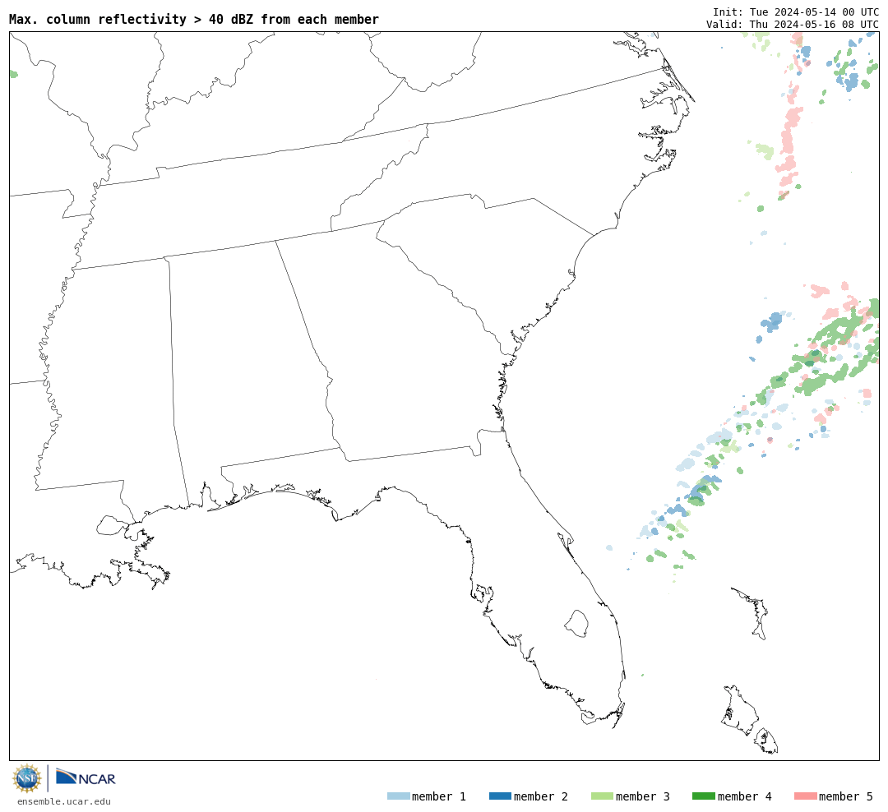
Task: Click the NCAR logo
Action: coord(86,777)
